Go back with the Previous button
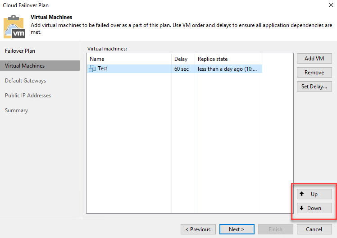This screenshot has width=337, height=238. (x=198, y=229)
